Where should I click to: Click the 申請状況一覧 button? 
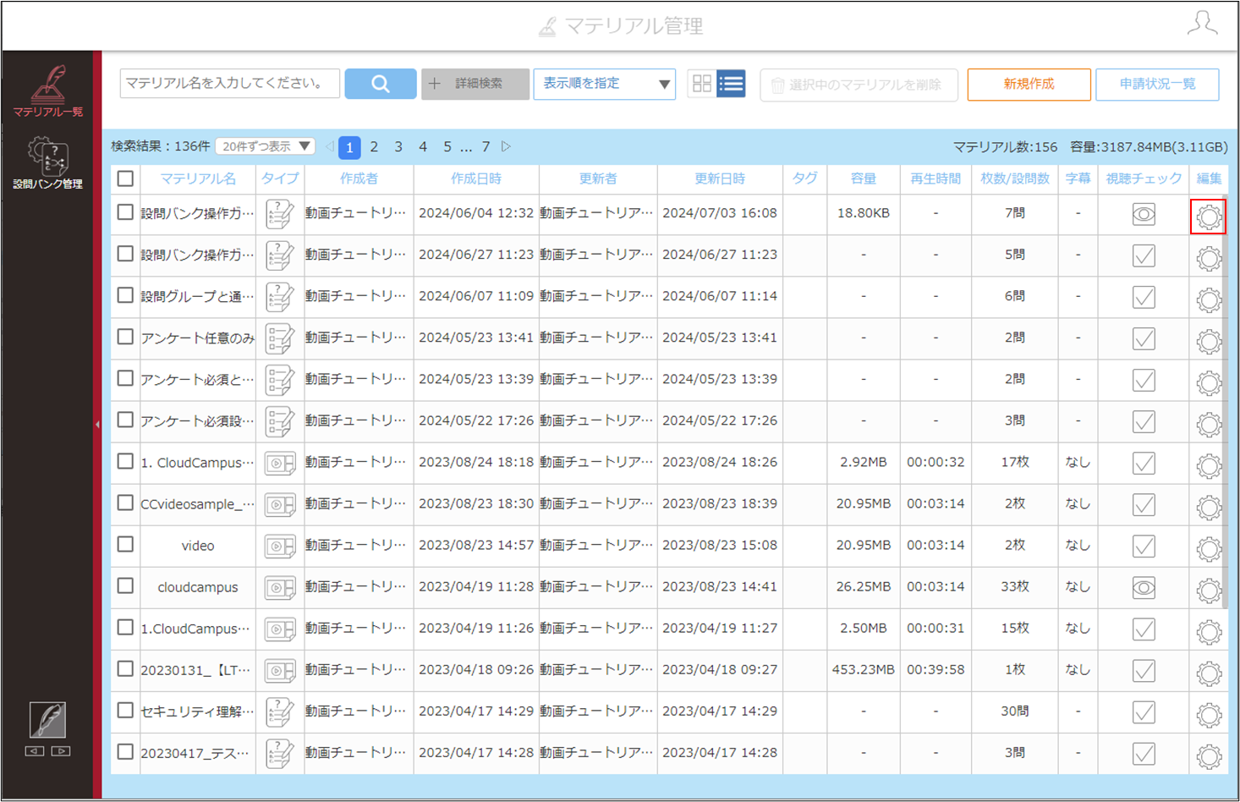(1157, 85)
